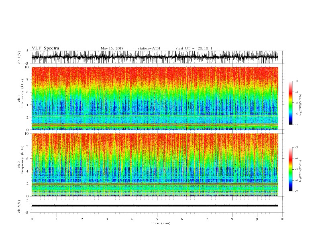Select the "May 16, 2018" date text
This screenshot has height=246, width=318.
112,48
